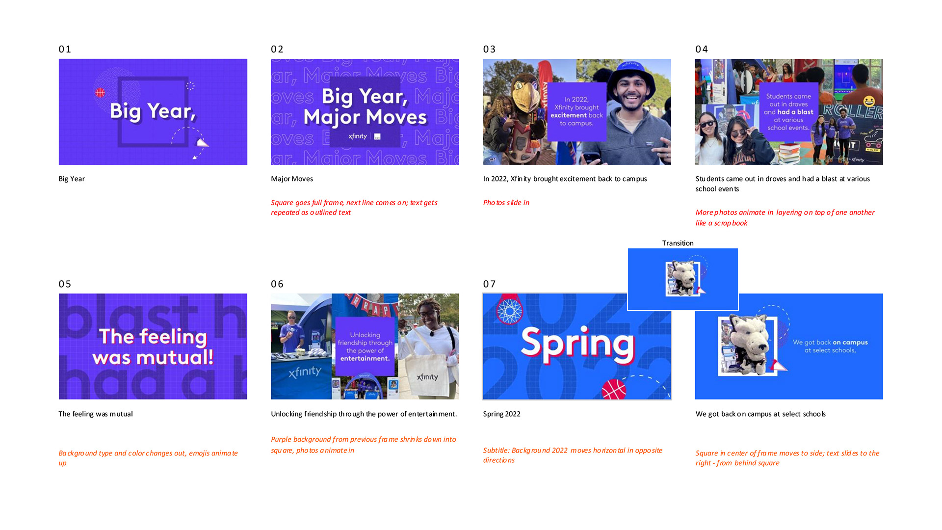Screen dimensions: 942x530
Task: Click the red basketball in frame 07
Action: [x=614, y=389]
